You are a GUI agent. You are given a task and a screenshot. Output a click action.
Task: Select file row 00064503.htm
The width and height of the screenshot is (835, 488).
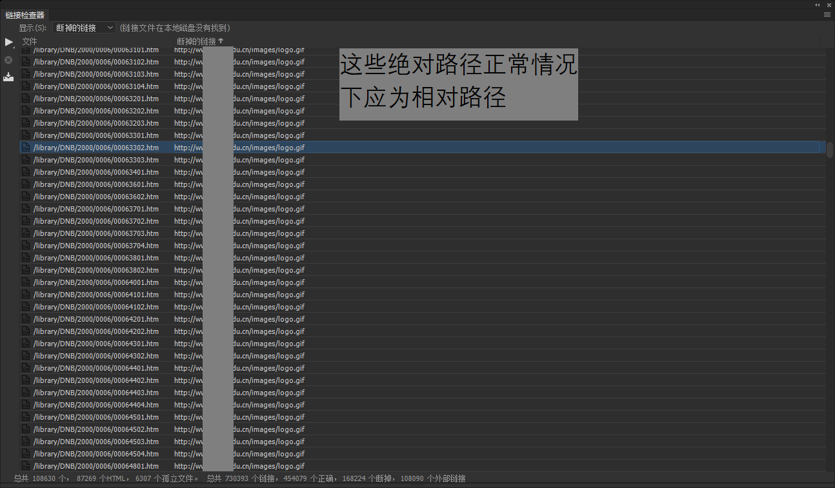[x=423, y=442]
